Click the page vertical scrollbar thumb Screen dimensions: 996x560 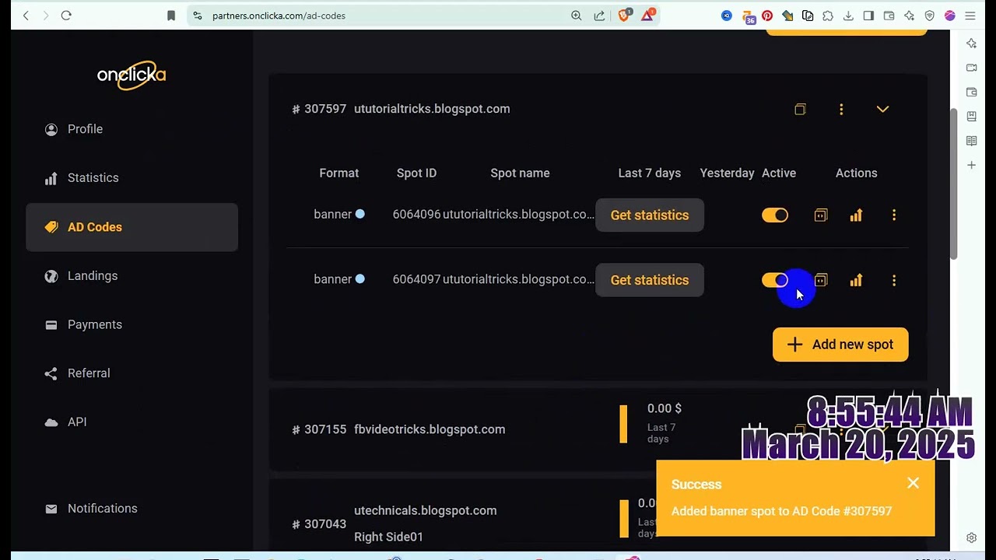point(954,184)
